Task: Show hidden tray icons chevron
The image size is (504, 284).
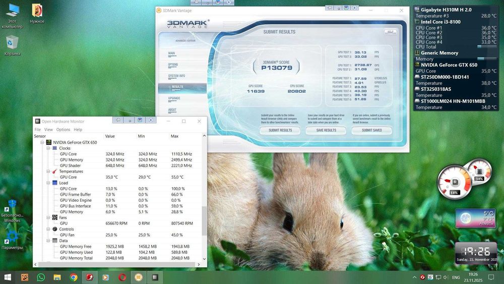Action: click(415, 277)
